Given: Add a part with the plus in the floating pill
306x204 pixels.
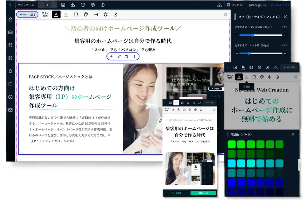Looking at the screenshot, I should click(111, 56).
